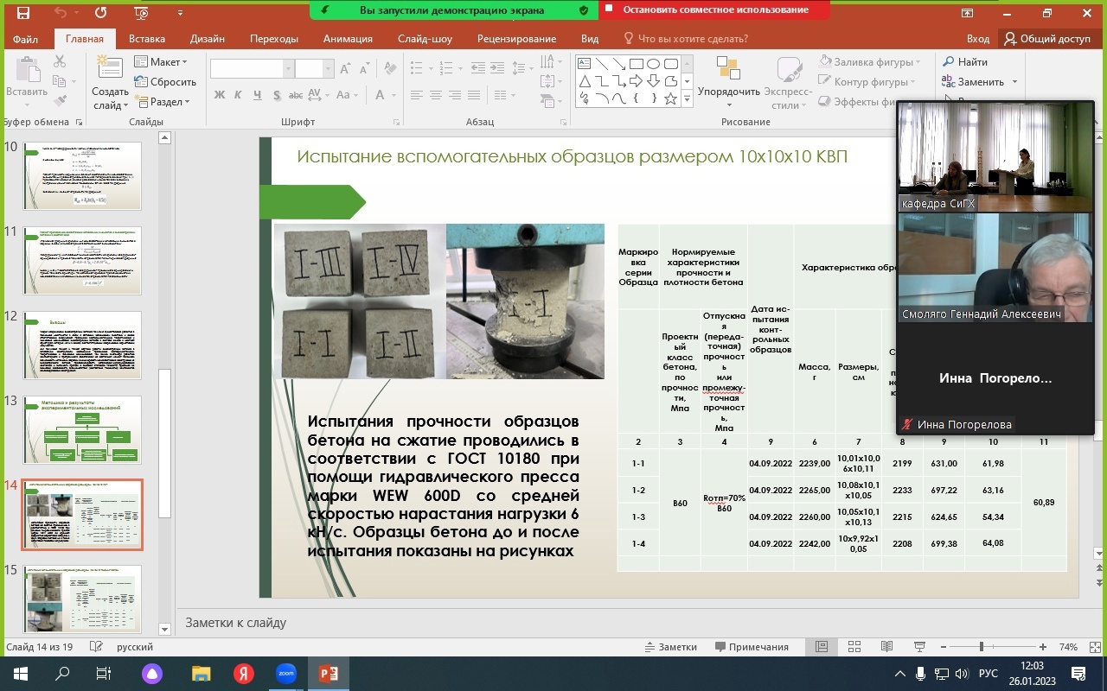Increase font size with the large A icon
The width and height of the screenshot is (1107, 691).
346,69
